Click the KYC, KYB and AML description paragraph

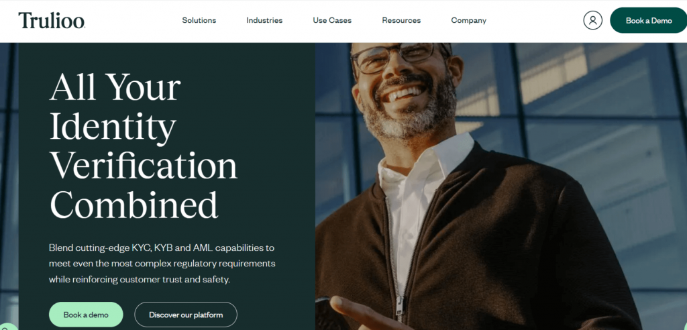(x=162, y=264)
